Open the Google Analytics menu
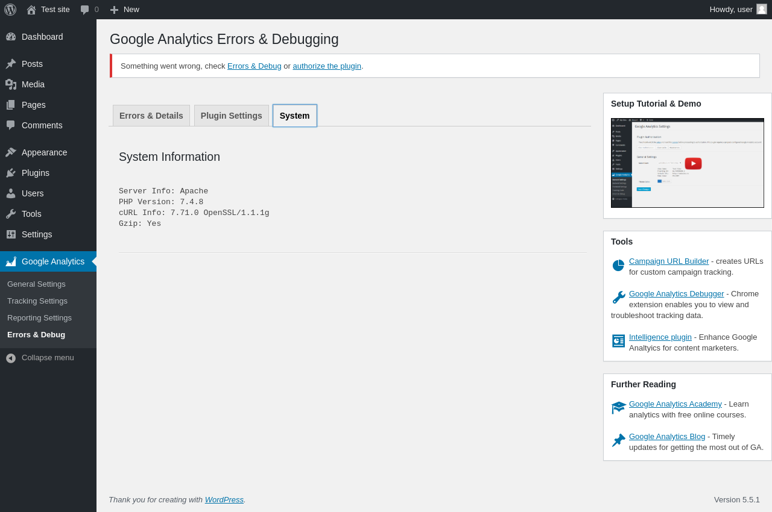The width and height of the screenshot is (772, 512). pyautogui.click(x=48, y=261)
